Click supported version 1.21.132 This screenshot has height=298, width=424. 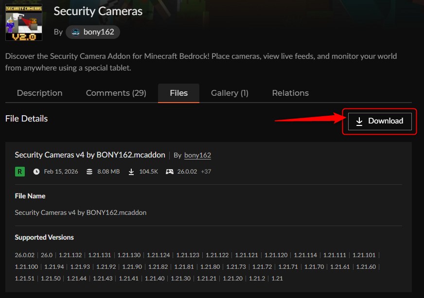pos(71,255)
